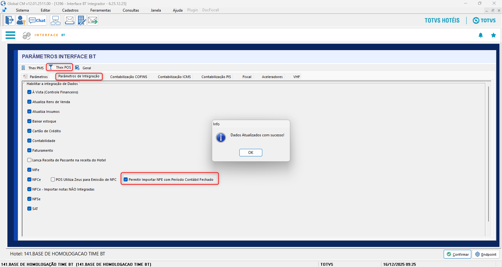Open the hamburger menu icon
Image resolution: width=502 pixels, height=267 pixels.
[10, 35]
